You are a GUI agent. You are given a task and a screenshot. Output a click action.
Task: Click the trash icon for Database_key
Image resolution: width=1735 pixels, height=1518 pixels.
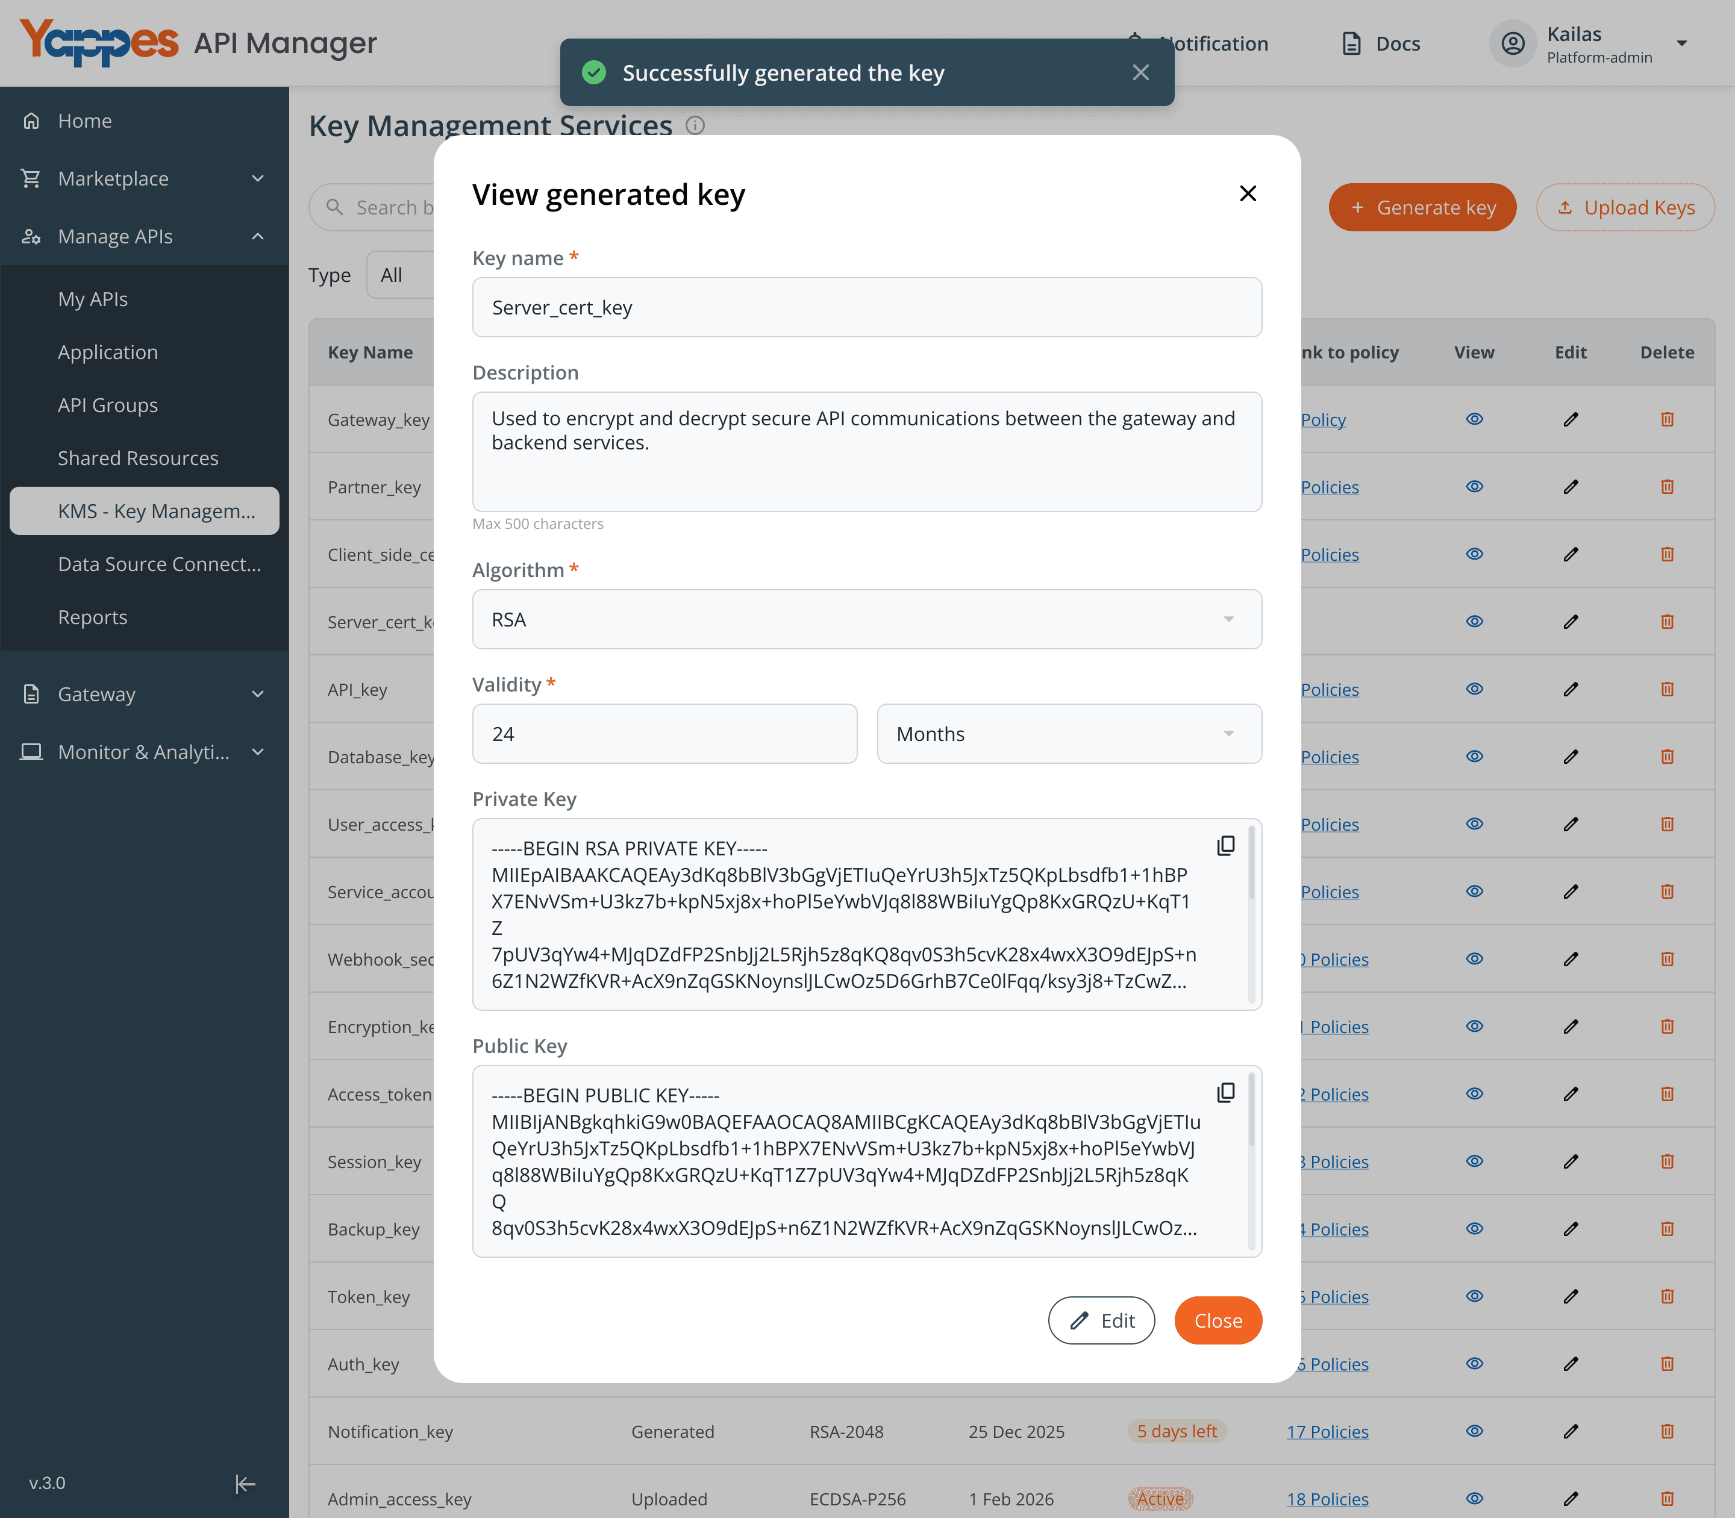click(x=1668, y=757)
